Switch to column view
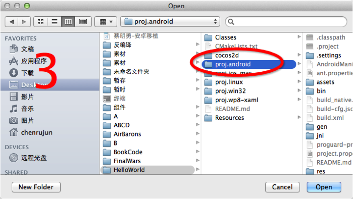The width and height of the screenshot is (353, 199). [x=68, y=22]
